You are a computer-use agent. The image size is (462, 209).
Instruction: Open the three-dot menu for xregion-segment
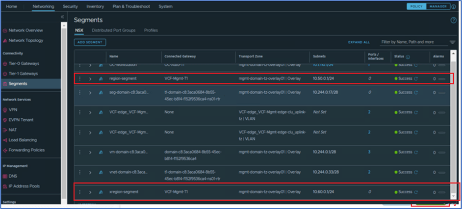click(80, 192)
